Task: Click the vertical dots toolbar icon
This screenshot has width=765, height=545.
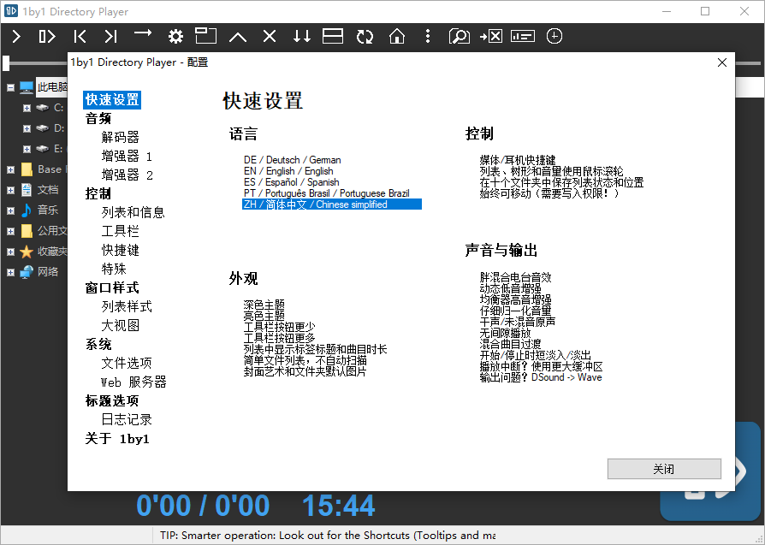Action: click(427, 36)
